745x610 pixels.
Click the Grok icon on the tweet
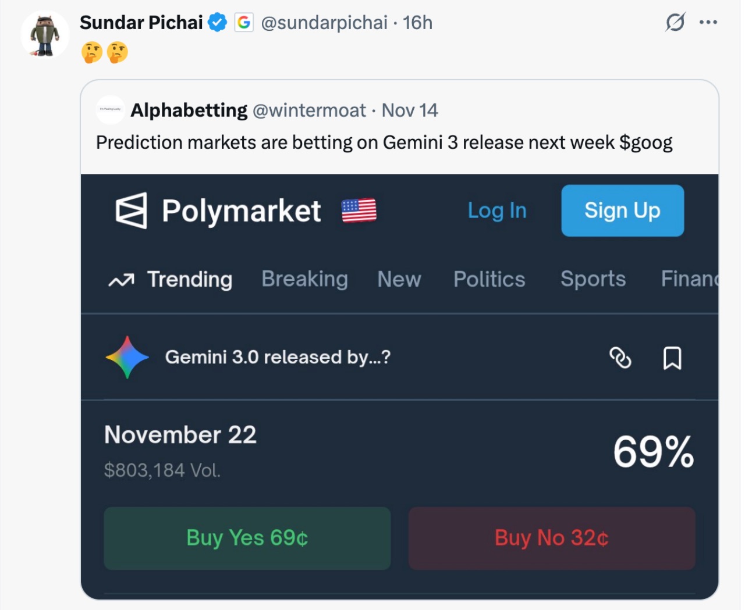[675, 23]
